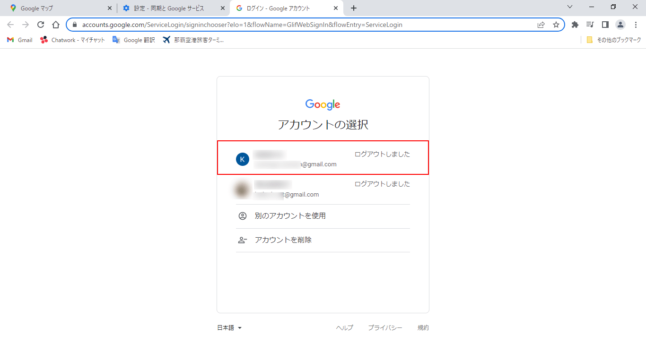
Task: Open the Google 翻訳 bookmark
Action: pos(133,40)
